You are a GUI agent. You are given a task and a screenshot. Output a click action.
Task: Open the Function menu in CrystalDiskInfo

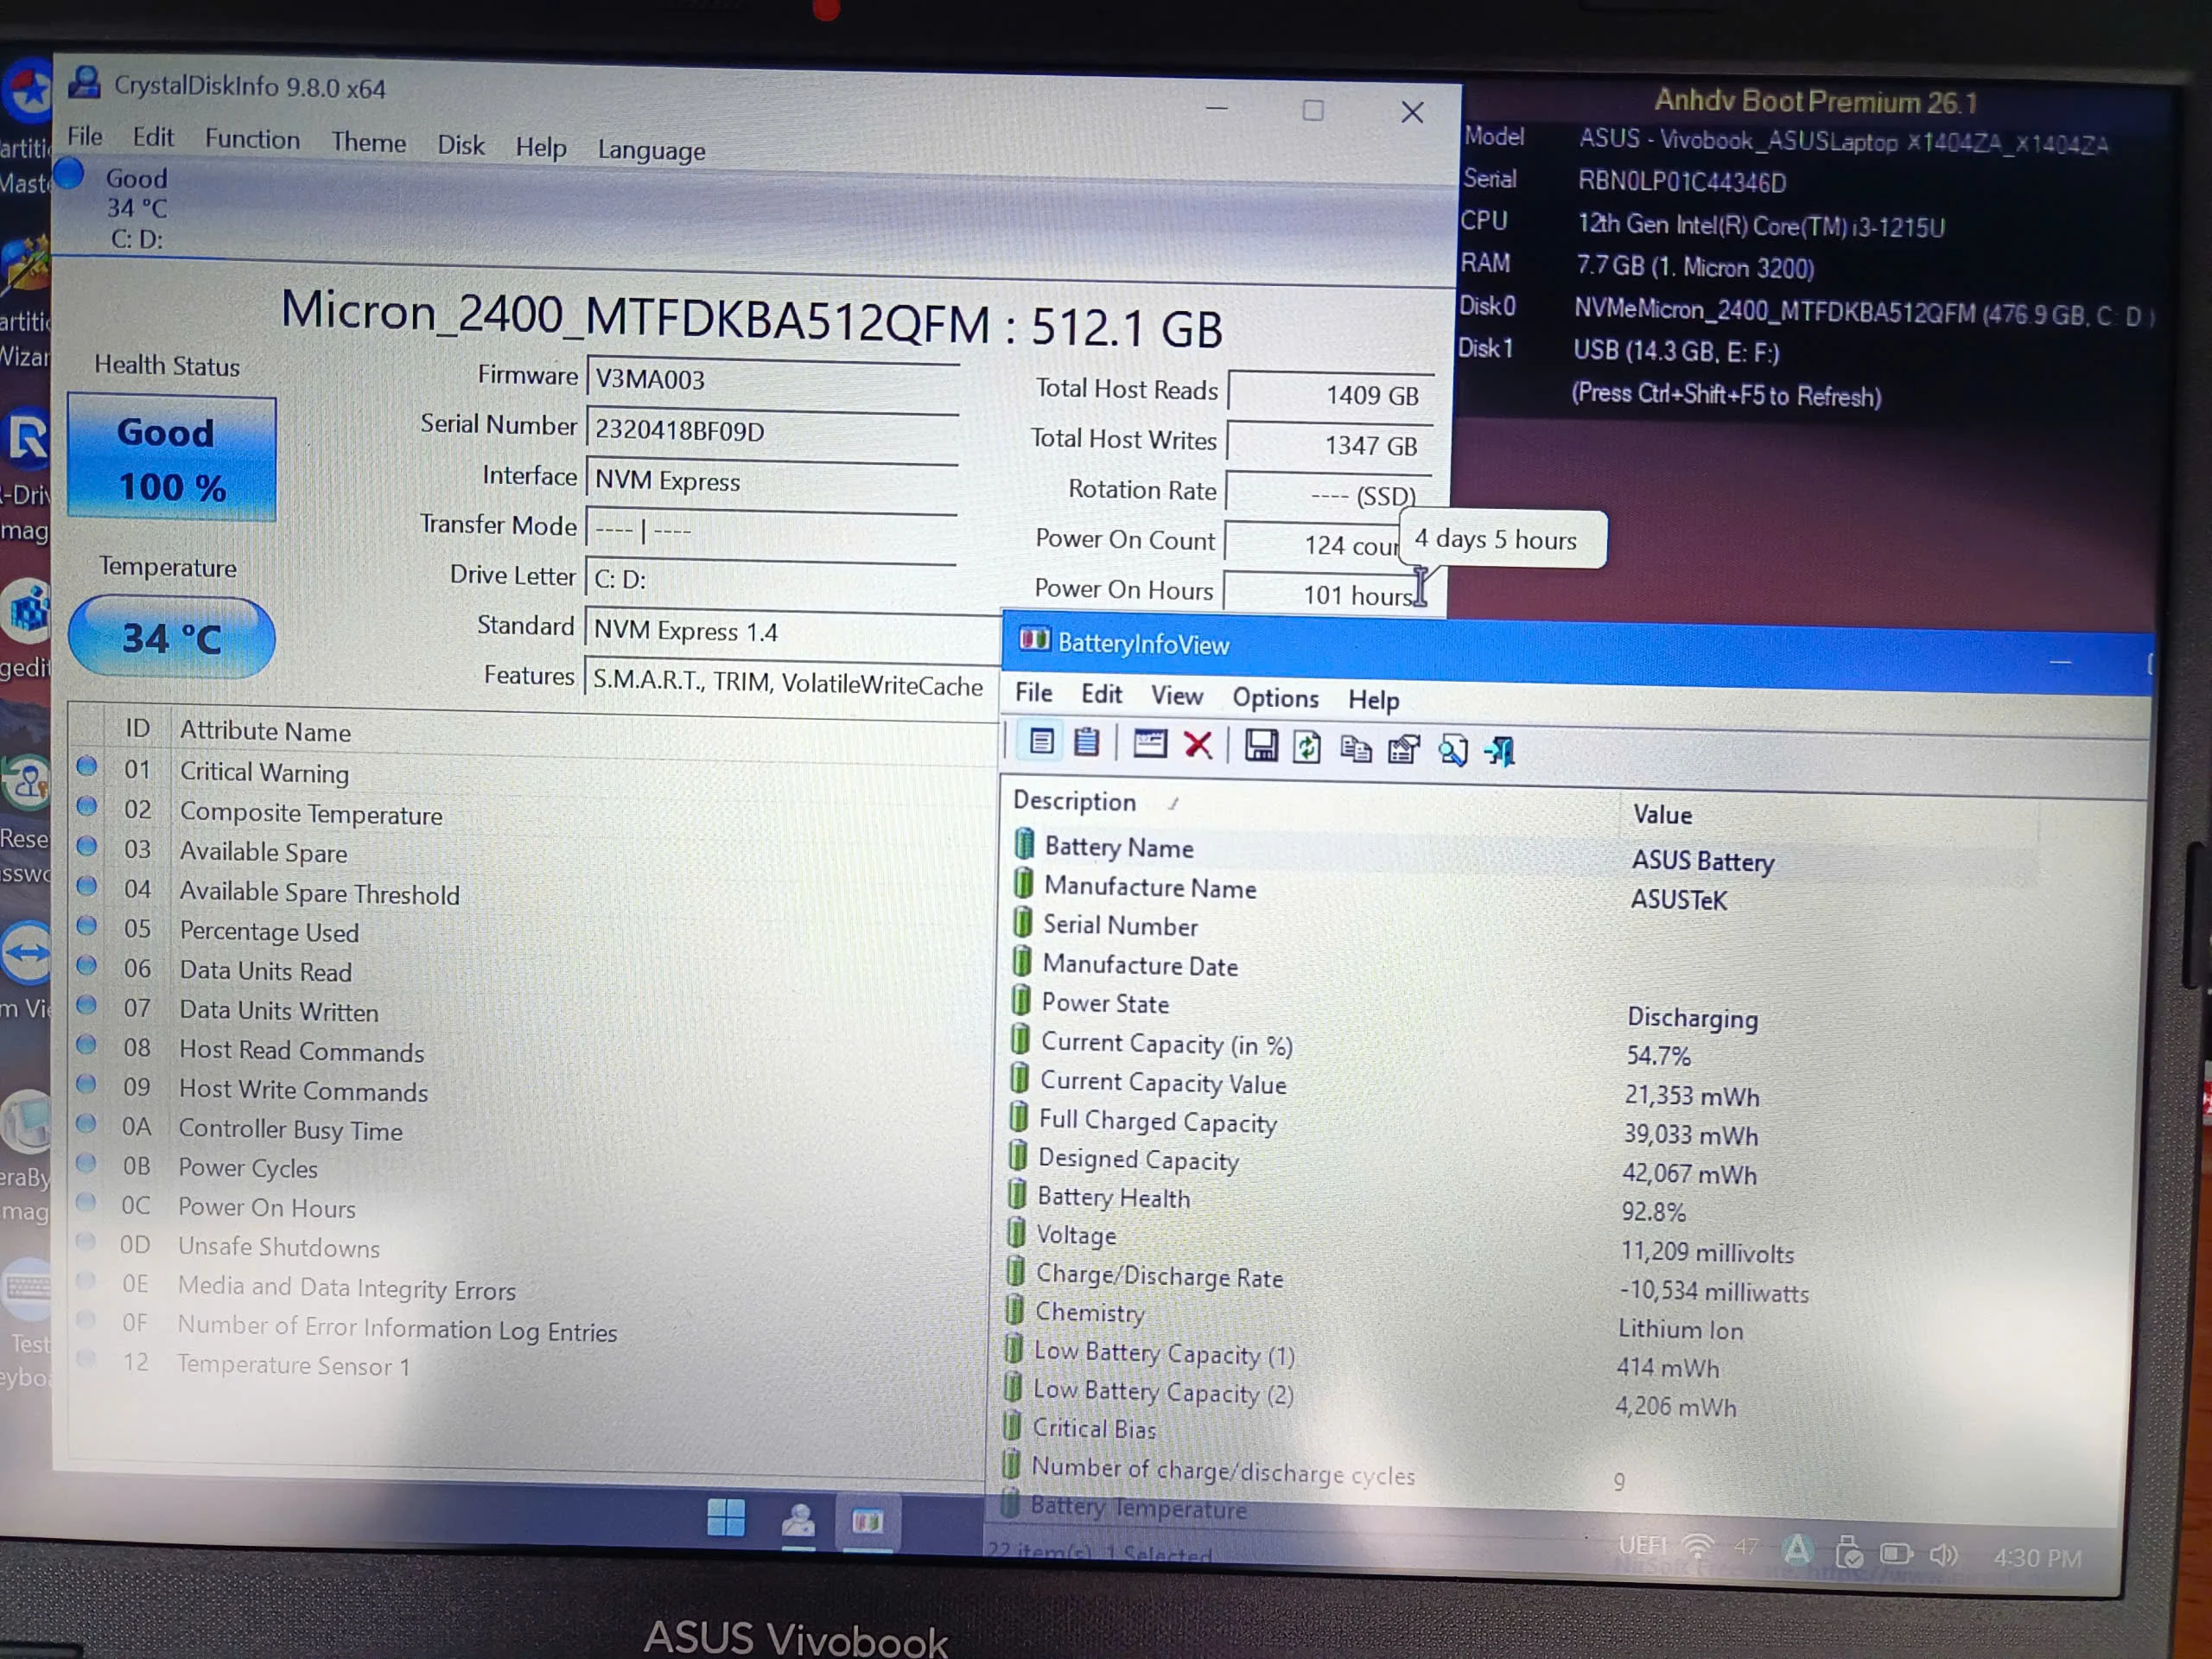click(x=252, y=139)
